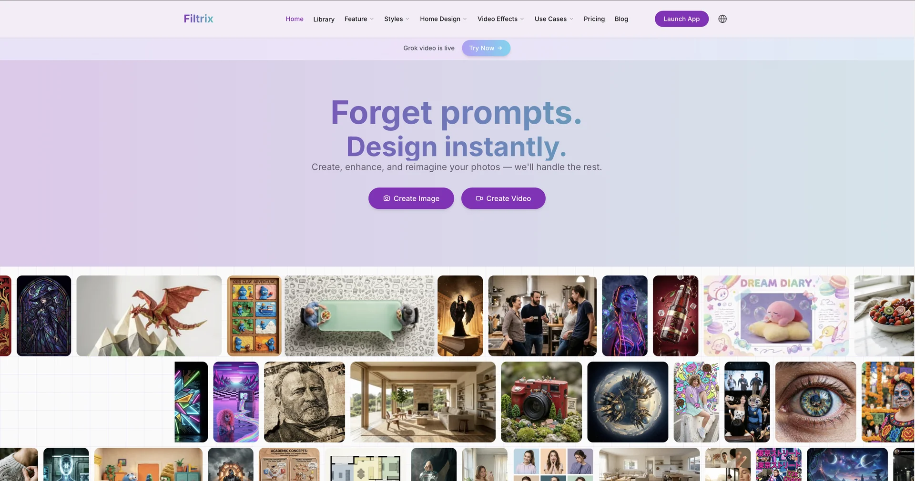The image size is (915, 481).
Task: Click the video camera icon in Create Video
Action: 479,198
